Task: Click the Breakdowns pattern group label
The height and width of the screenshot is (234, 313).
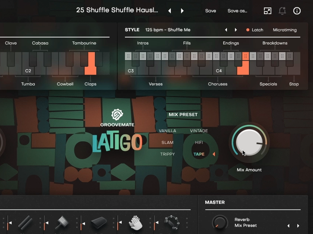Action: click(x=275, y=43)
